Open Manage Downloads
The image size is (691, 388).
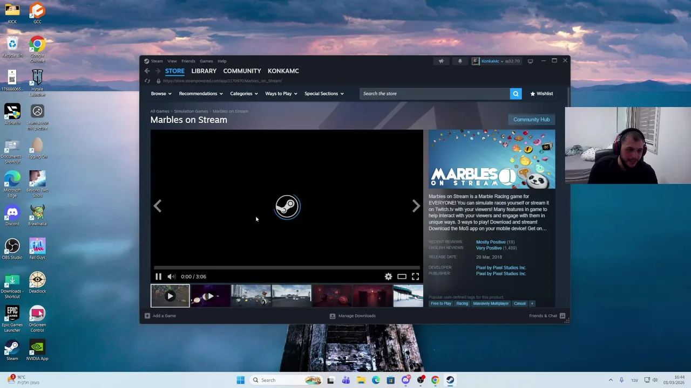point(353,316)
